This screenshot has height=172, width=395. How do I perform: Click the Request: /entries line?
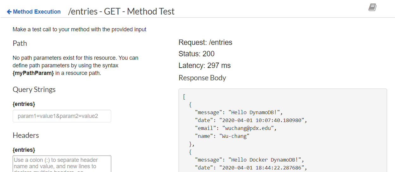click(205, 42)
